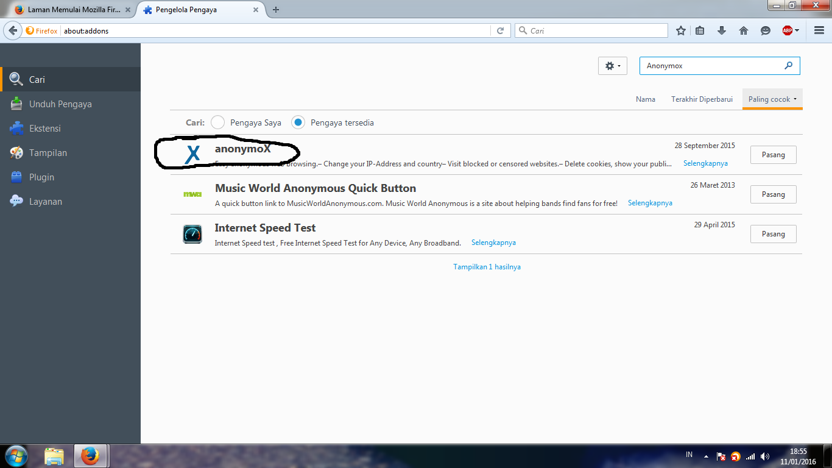Close the Laman Memulai Mozilla Firefox tab
Viewport: 832px width, 468px height.
click(127, 10)
